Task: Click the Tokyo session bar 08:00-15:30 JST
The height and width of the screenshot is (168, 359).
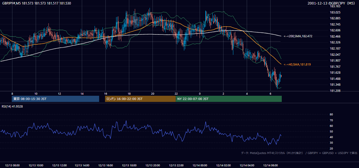Action: coord(56,99)
